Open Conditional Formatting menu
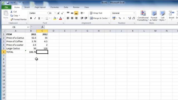This screenshot has height=100, width=178. pos(143,16)
